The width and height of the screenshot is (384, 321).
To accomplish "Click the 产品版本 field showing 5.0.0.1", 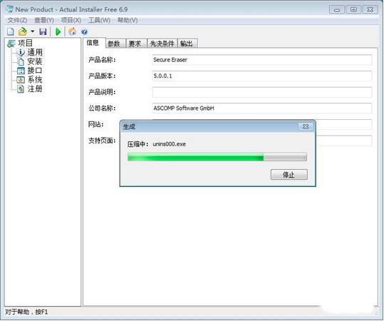I will point(261,76).
